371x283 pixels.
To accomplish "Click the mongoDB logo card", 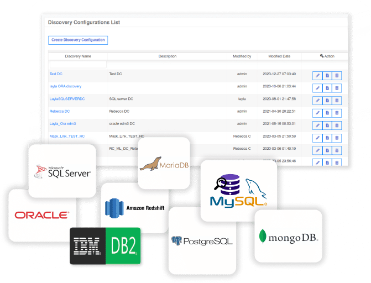I will pos(289,236).
